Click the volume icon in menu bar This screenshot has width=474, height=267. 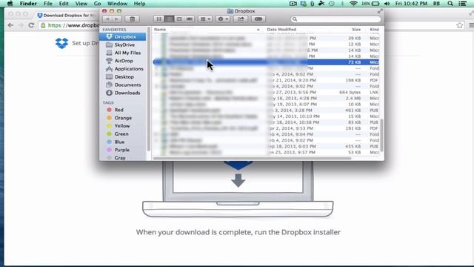tap(387, 4)
